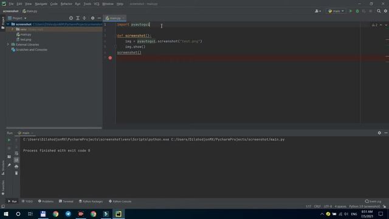Image resolution: width=389 pixels, height=219 pixels.
Task: Change UTF-8 encoding in status bar
Action: point(328,207)
